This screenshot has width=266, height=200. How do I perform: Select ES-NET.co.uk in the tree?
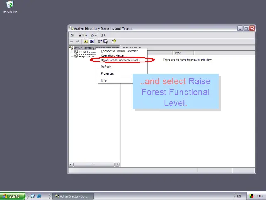coord(87,52)
